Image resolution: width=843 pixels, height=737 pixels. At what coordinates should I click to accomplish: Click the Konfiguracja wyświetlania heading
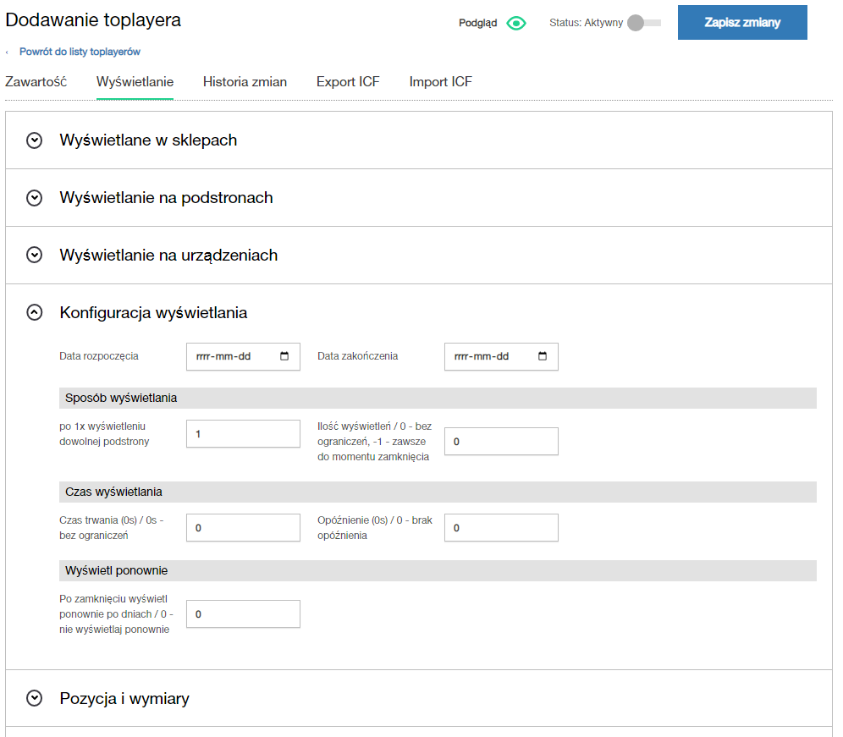coord(153,313)
